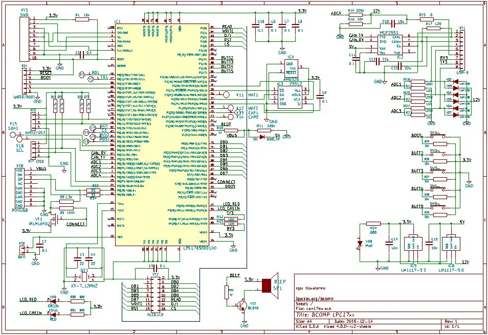The width and height of the screenshot is (488, 335).
Task: Select capacitor C15 10u symbol
Action: (x=429, y=243)
